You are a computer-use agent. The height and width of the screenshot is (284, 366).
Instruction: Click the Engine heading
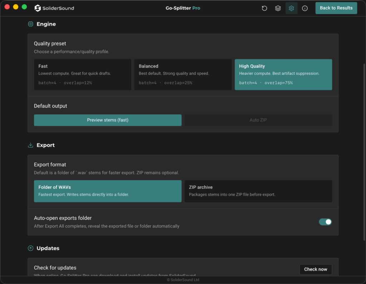pyautogui.click(x=46, y=24)
